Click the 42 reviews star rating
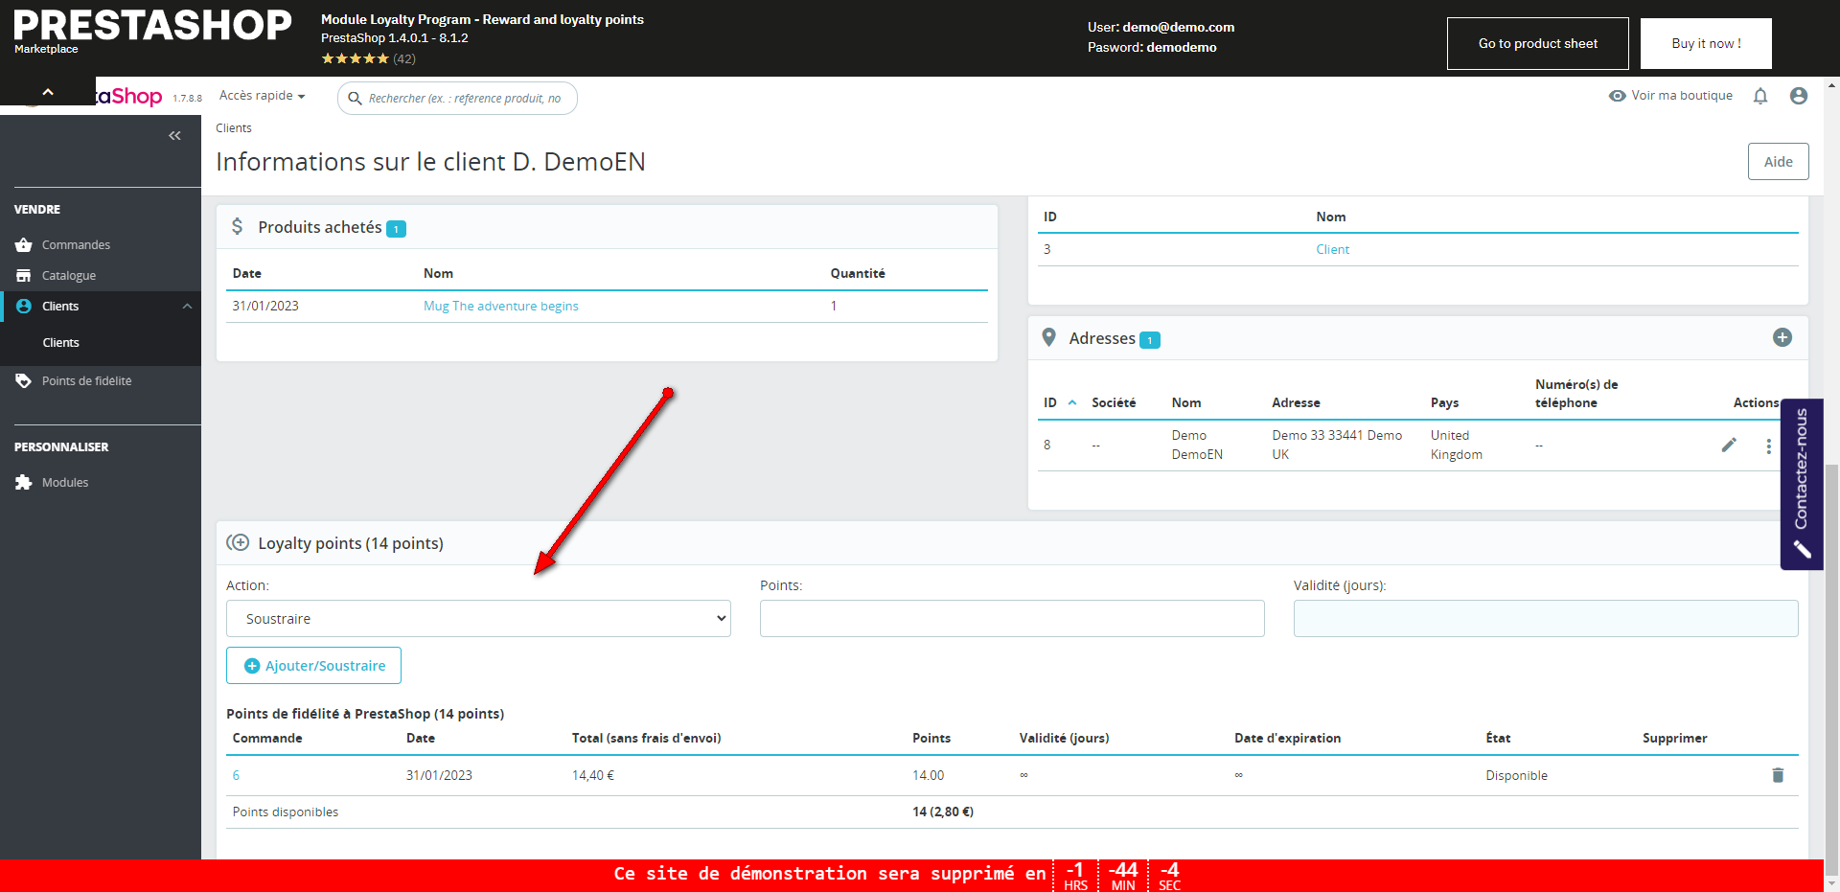The height and width of the screenshot is (892, 1840). pos(368,58)
